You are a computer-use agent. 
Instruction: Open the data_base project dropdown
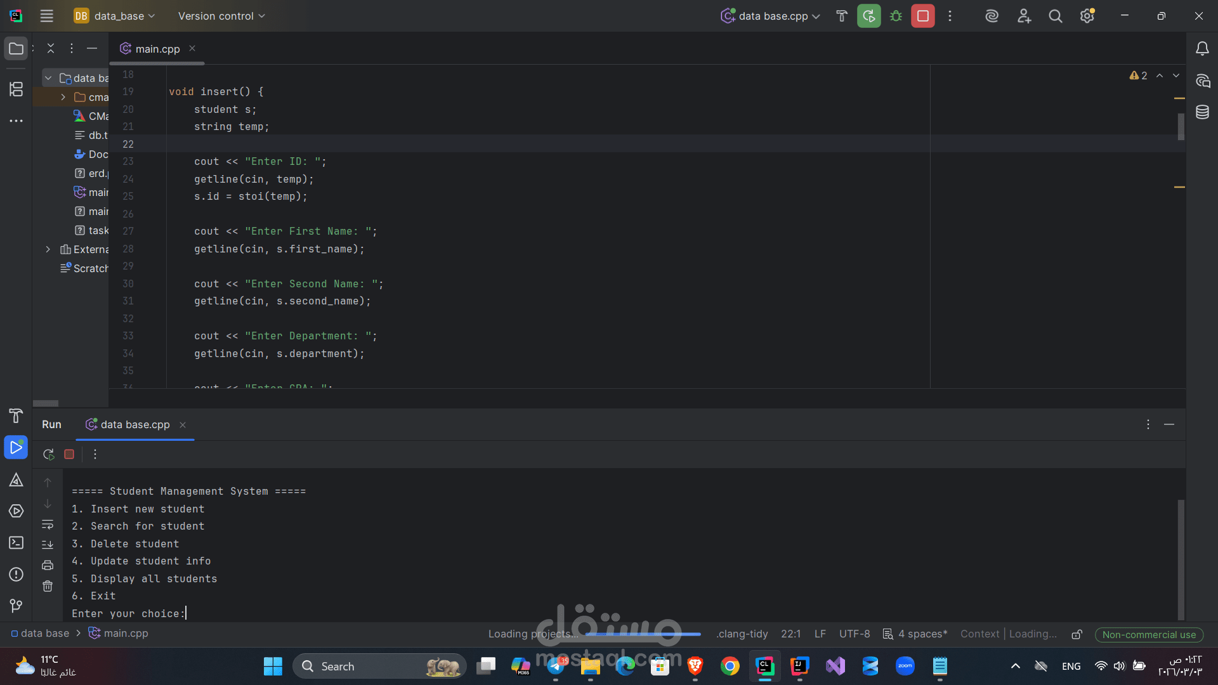(115, 16)
